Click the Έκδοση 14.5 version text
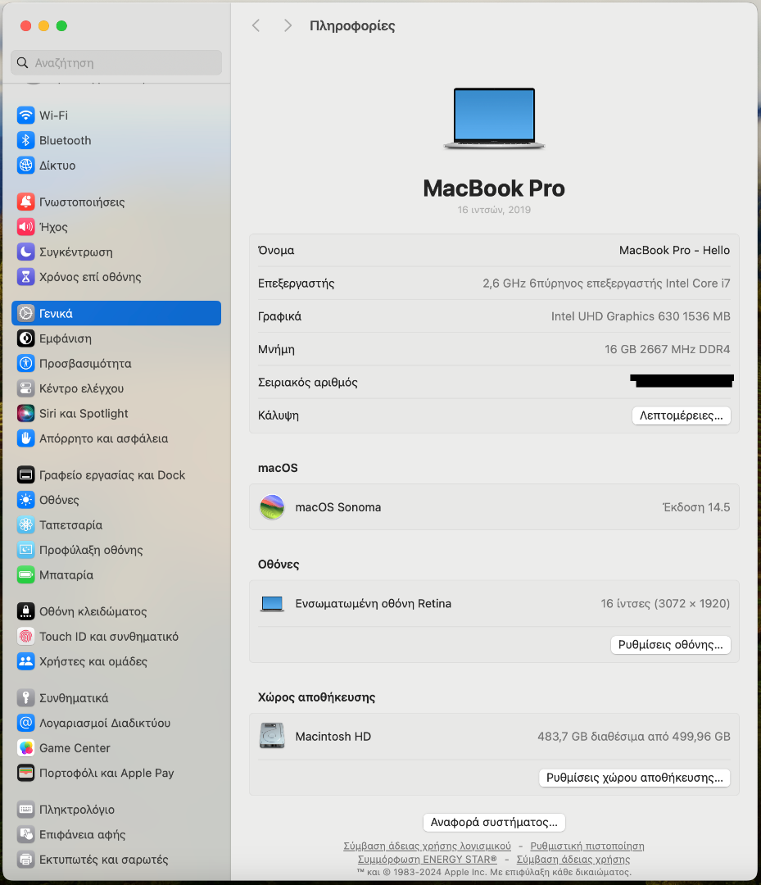 [x=696, y=507]
